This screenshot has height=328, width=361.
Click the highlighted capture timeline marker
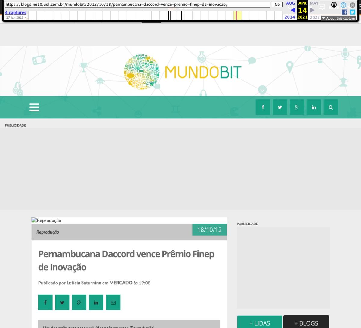point(236,15)
